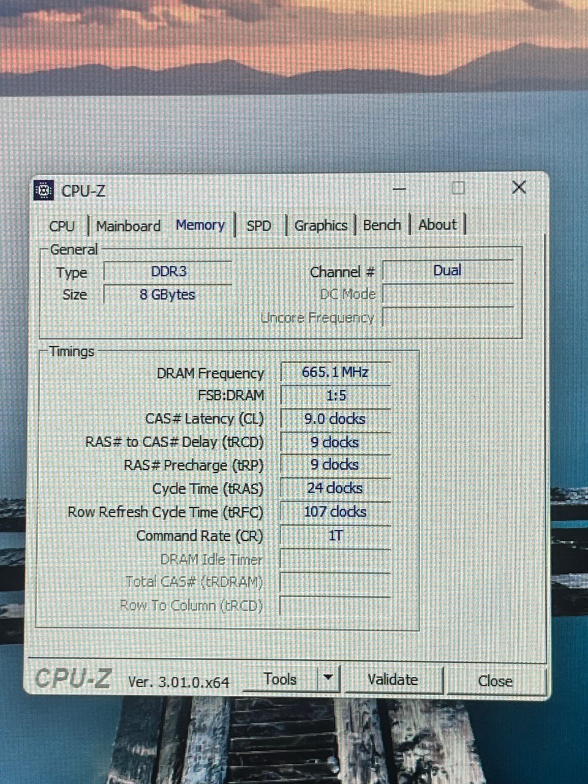
Task: Click the 1:5 FSB:DRAM value
Action: coord(336,395)
